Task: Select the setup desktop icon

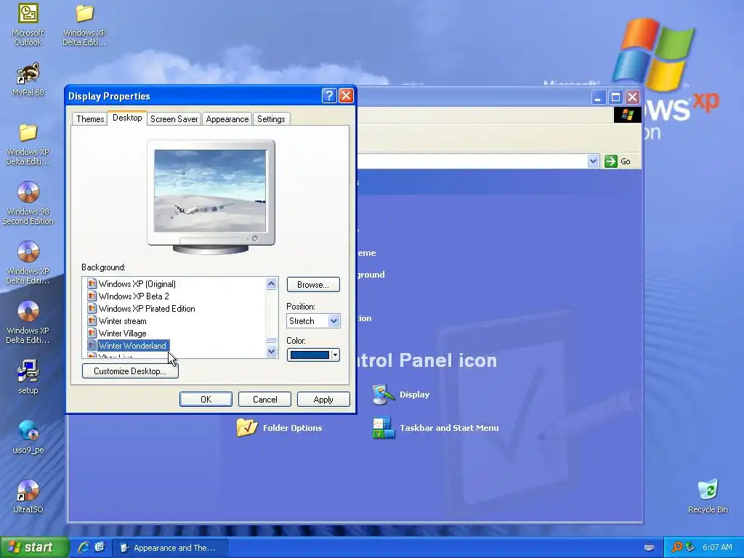Action: (28, 377)
